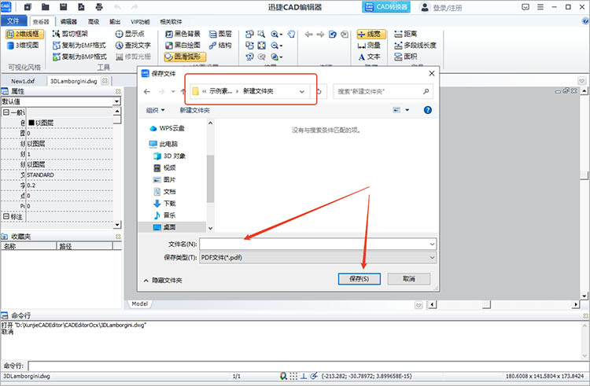The image size is (590, 386).
Task: Go back with dialog back arrow
Action: [x=147, y=91]
